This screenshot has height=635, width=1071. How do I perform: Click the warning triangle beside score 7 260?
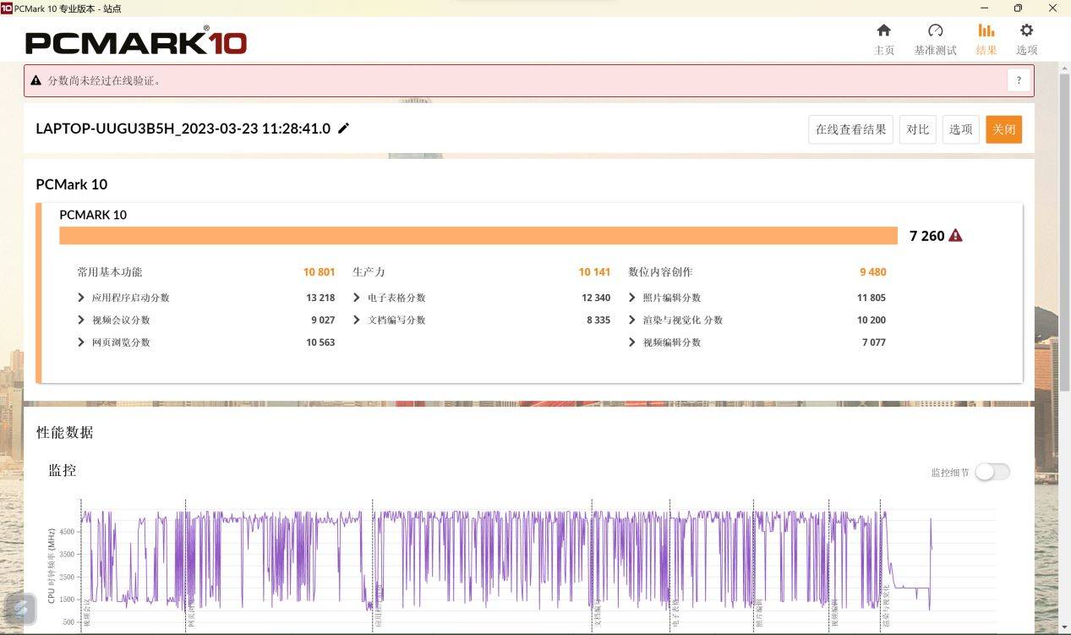pyautogui.click(x=955, y=236)
